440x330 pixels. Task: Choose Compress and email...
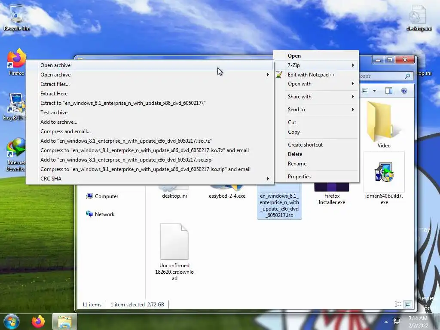[x=150, y=131]
